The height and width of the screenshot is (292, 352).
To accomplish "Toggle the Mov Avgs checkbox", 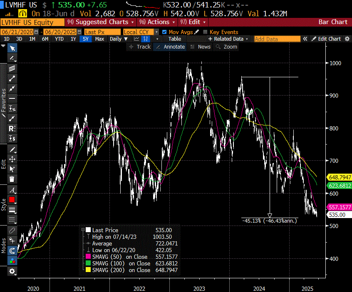I will tap(164, 32).
